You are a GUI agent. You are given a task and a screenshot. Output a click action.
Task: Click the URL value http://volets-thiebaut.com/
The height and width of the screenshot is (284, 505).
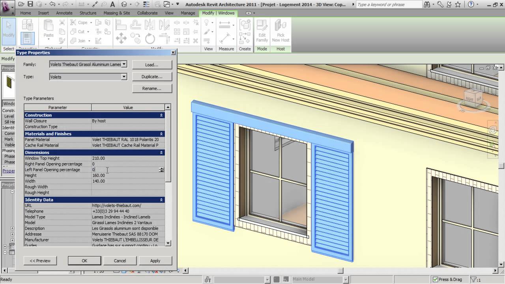tap(116, 206)
